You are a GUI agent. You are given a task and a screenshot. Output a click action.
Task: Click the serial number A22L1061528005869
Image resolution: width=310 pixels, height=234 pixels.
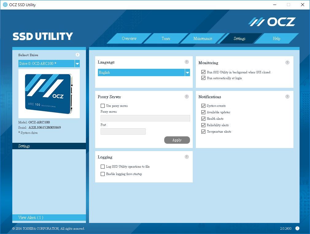pyautogui.click(x=45, y=127)
